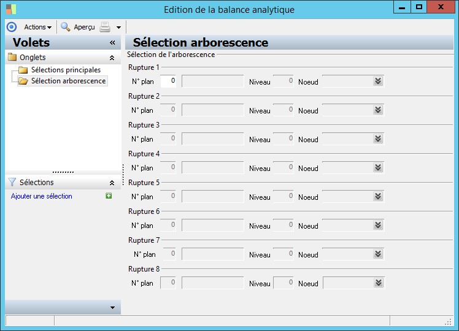
Task: Click the blue circular target icon in toolbar
Action: 12,27
